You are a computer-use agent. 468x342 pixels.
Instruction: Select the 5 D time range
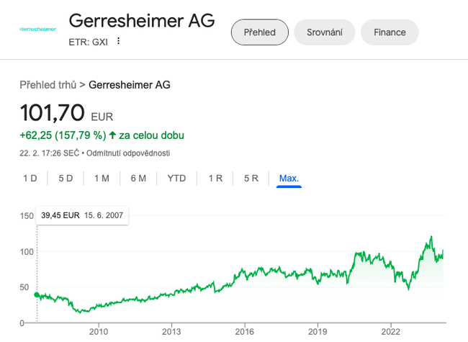(x=66, y=179)
